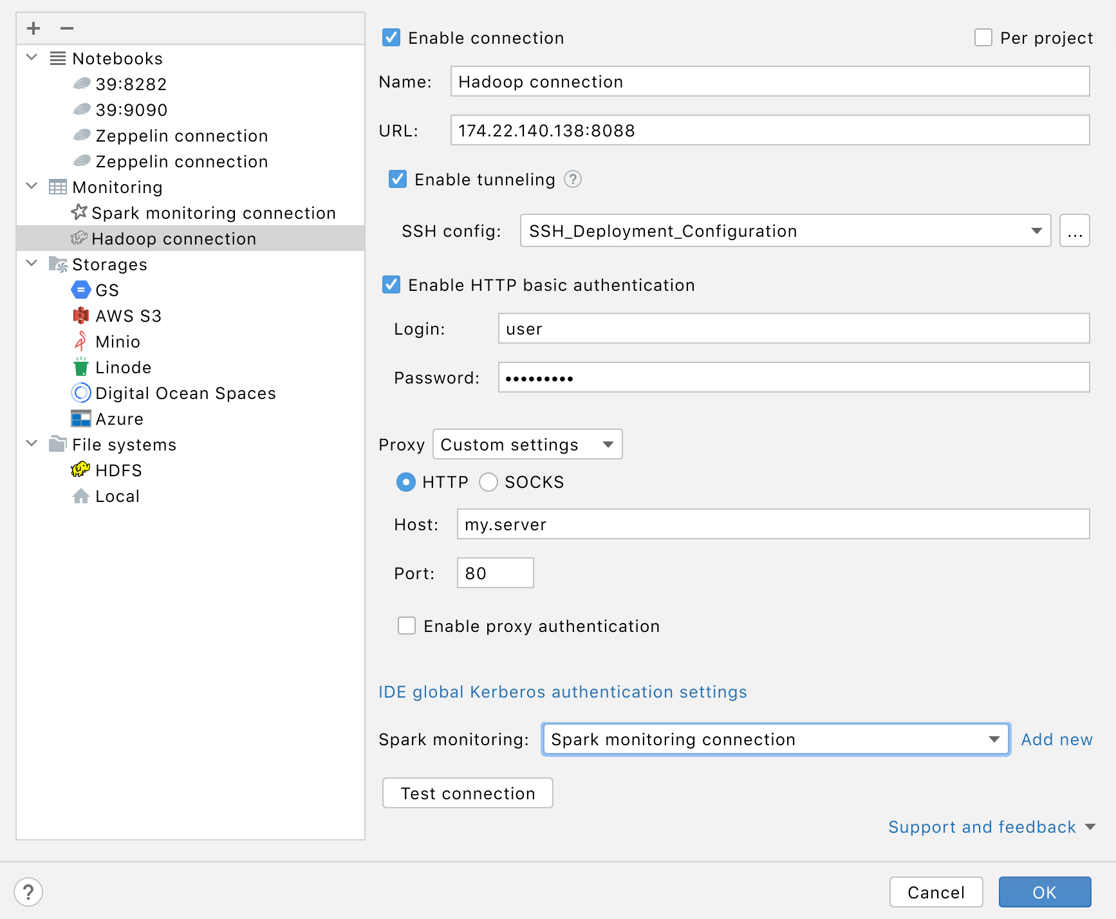Select the SOCKS proxy type
Screen dimensions: 1116x919
pos(488,482)
